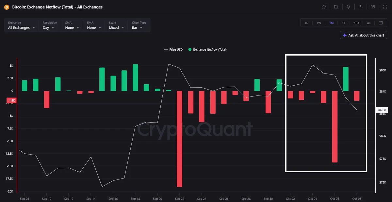The height and width of the screenshot is (202, 392).
Task: Open the Exchange dropdown set to All Exchanges
Action: (22, 25)
